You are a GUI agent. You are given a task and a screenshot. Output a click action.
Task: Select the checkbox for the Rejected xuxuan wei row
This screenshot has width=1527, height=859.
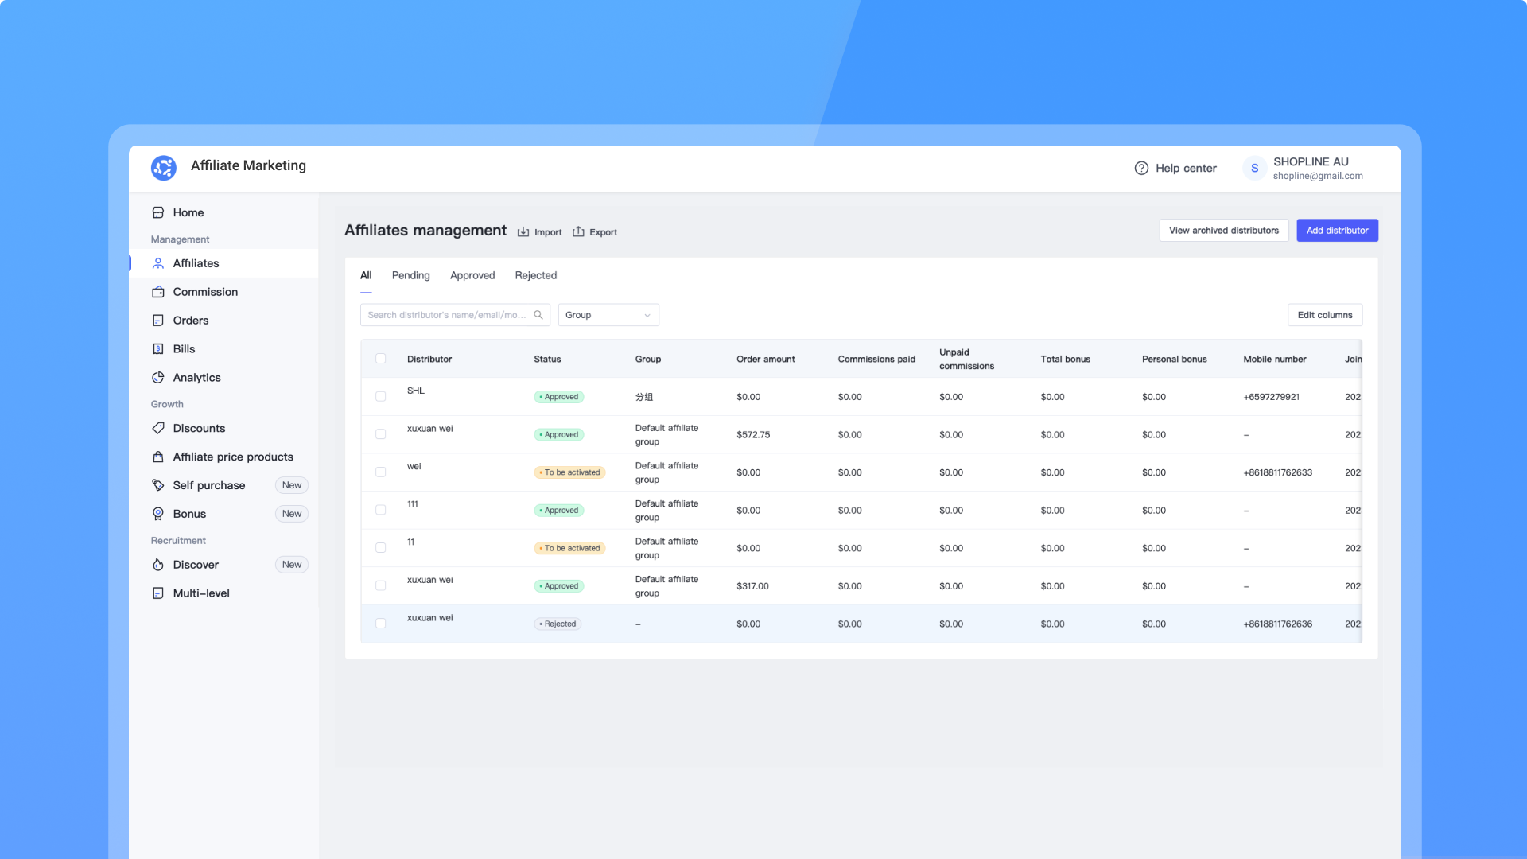pyautogui.click(x=381, y=624)
